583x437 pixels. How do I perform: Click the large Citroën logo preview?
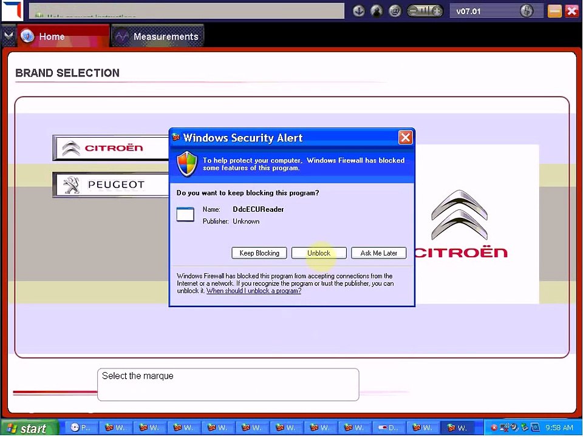tap(460, 225)
